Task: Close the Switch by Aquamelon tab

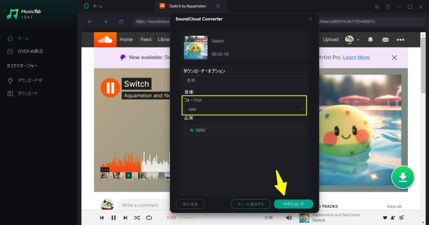Action: click(218, 6)
